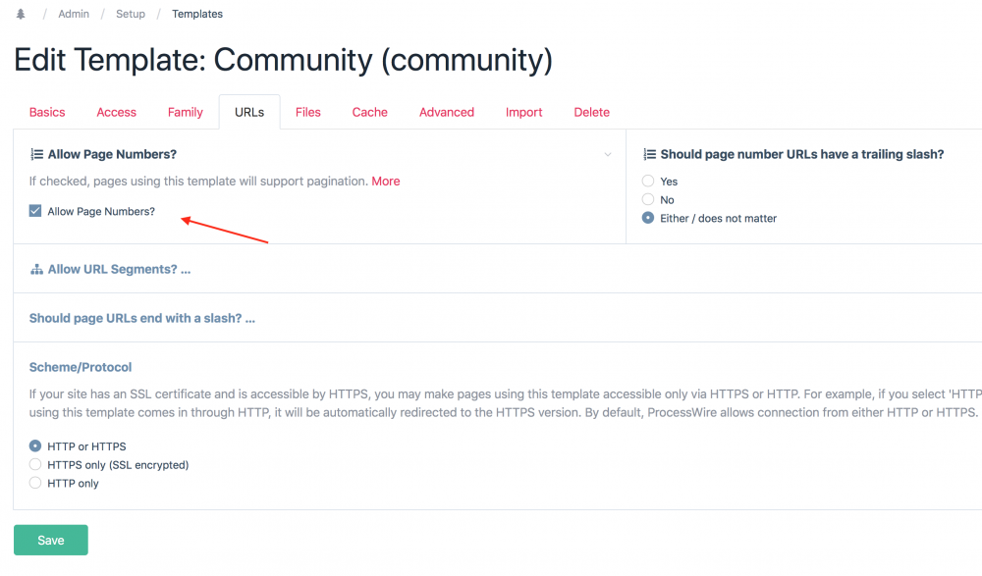
Task: Open the Advanced tab
Action: [x=447, y=113]
